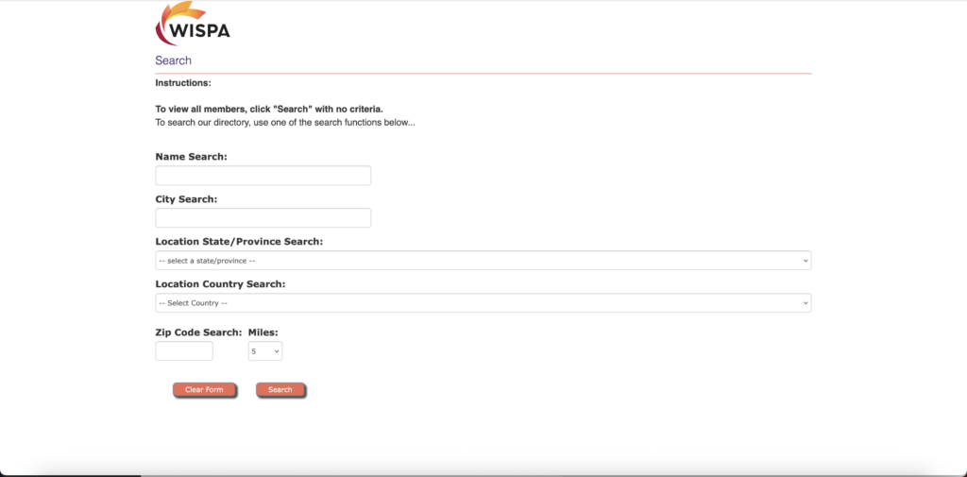Click the Location State/Province Search label
Image resolution: width=967 pixels, height=477 pixels.
point(239,242)
